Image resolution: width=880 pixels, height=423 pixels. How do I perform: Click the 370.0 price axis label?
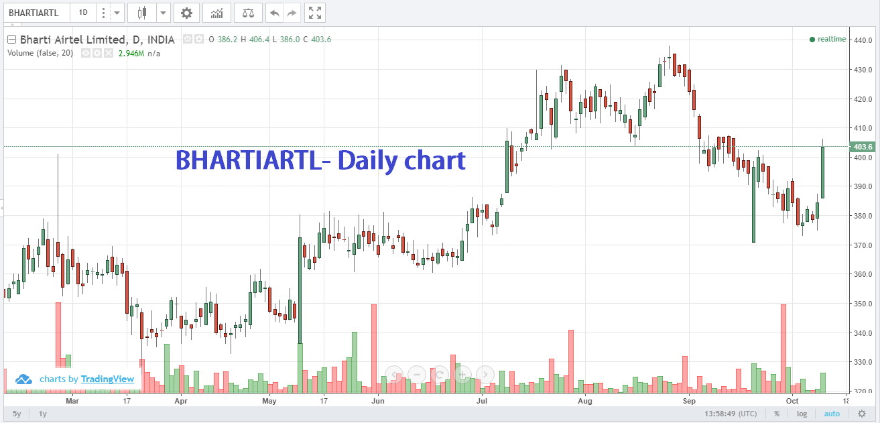coord(863,245)
